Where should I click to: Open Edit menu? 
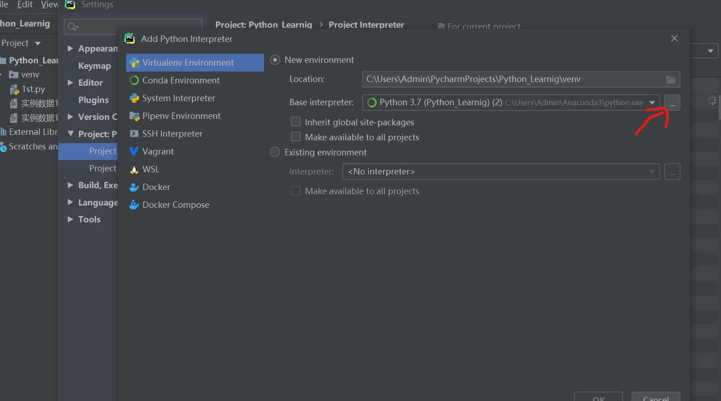(x=25, y=5)
